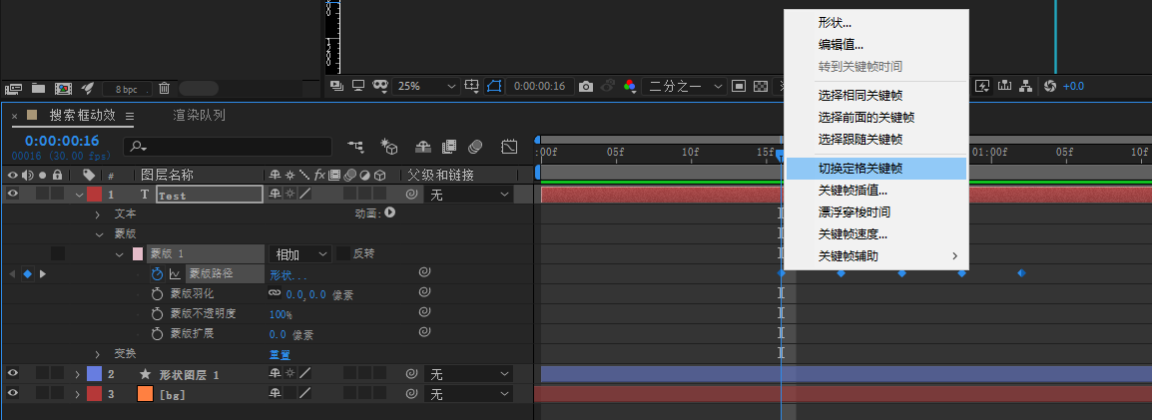1152x420 pixels.
Task: Open the 相加 mask mode dropdown
Action: coord(298,254)
